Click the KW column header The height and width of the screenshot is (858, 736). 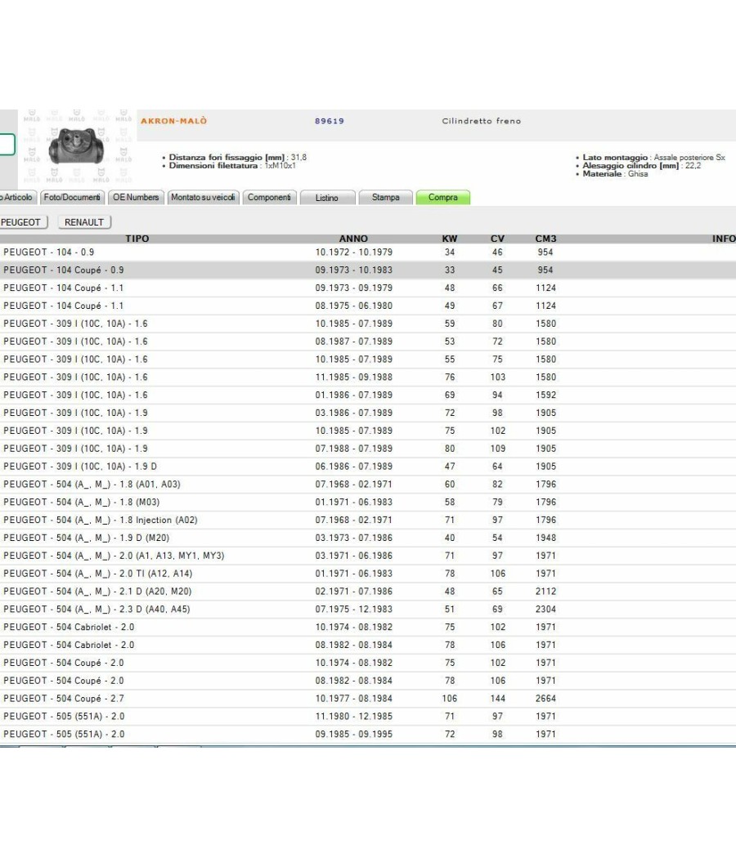tap(450, 239)
